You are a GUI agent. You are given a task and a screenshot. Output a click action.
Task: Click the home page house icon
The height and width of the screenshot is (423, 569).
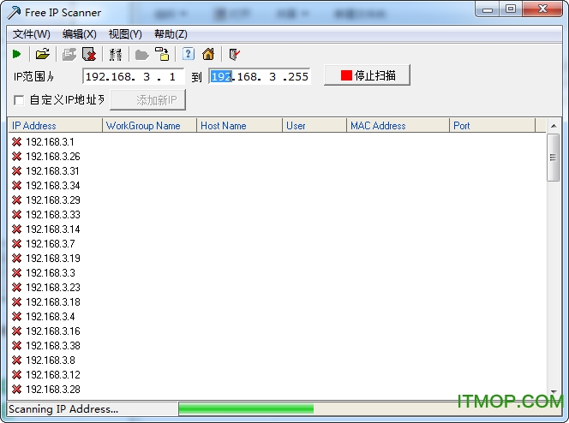(208, 54)
